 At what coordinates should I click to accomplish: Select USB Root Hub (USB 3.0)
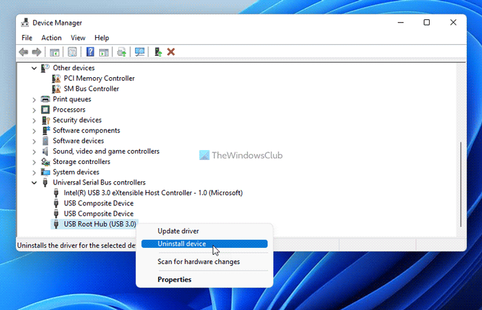[x=100, y=224]
